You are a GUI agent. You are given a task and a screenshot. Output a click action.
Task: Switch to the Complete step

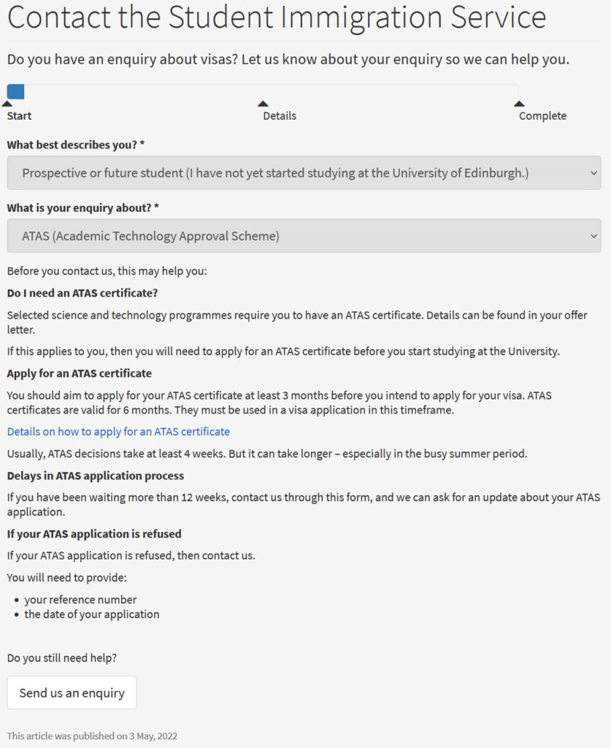click(542, 115)
